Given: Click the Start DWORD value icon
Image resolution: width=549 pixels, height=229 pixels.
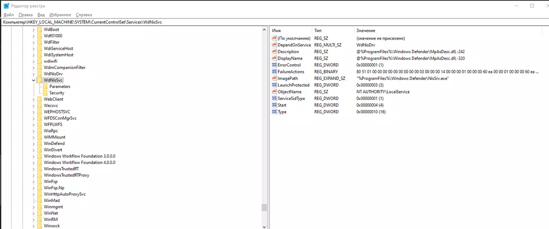Looking at the screenshot, I should tap(274, 105).
